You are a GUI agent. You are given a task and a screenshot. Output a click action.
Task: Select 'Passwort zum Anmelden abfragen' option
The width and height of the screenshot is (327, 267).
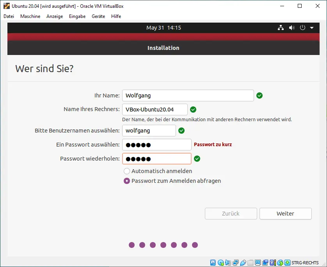[127, 181]
